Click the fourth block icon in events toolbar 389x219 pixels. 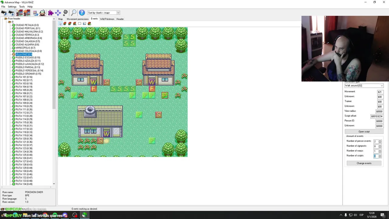[74, 23]
